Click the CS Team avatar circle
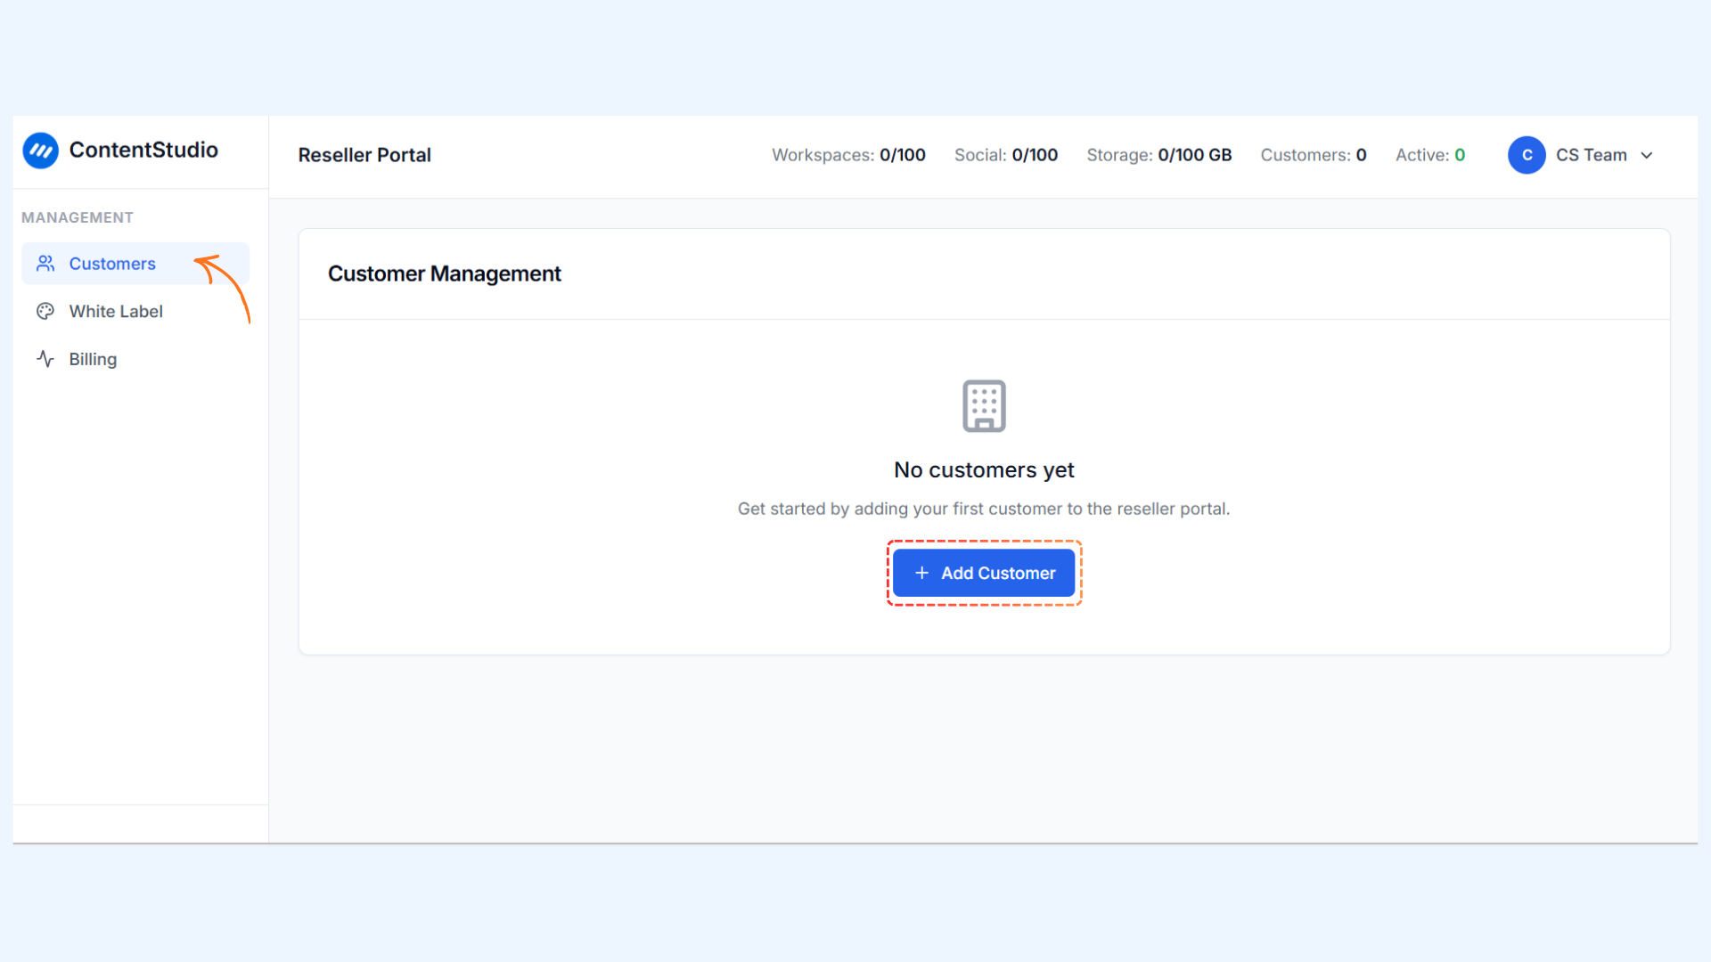The width and height of the screenshot is (1711, 962). tap(1526, 155)
